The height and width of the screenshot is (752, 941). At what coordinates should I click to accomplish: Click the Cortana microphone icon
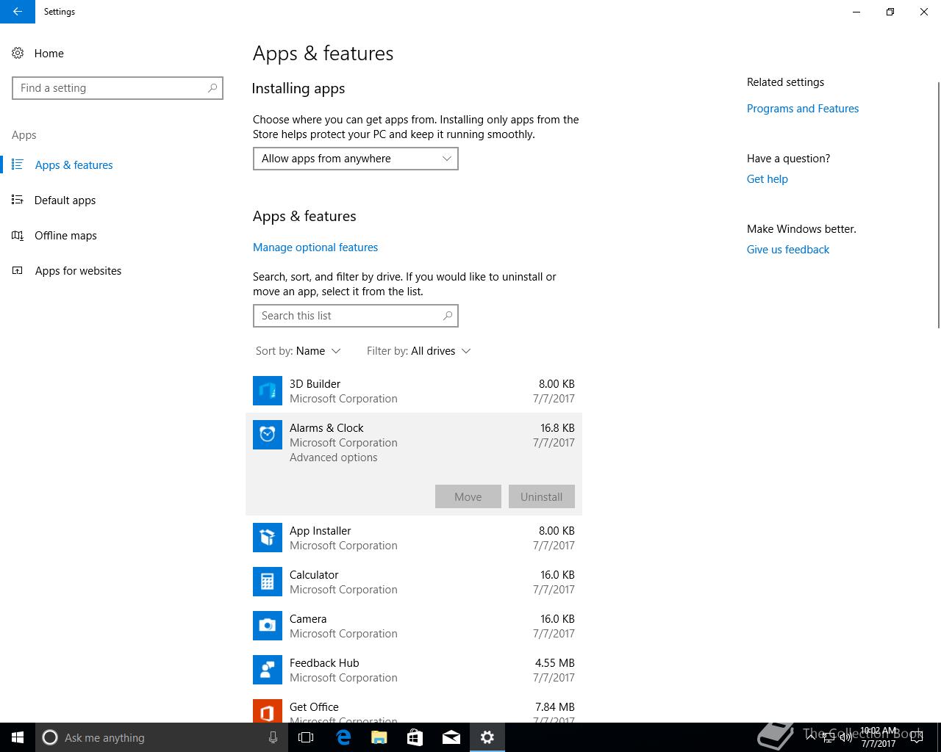(x=273, y=737)
